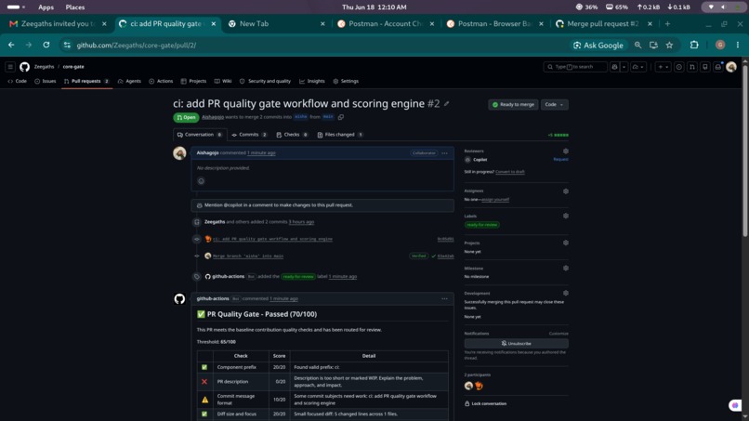Open the cloud agents dropdown in the header
This screenshot has width=749, height=421.
point(638,67)
